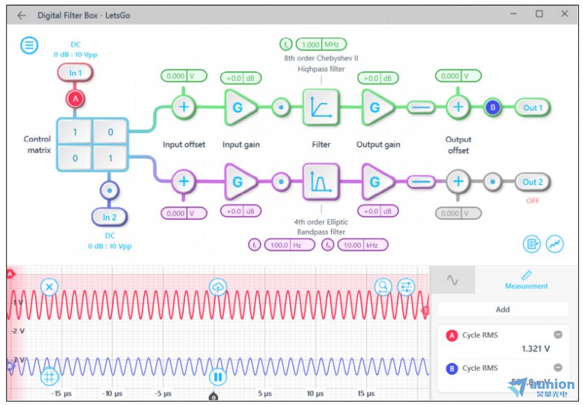Pause the oscilloscope acquisition
Viewport: 583px width, 405px height.
click(x=218, y=377)
